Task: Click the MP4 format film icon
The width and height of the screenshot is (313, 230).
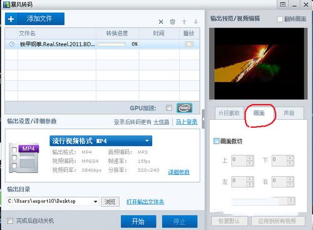Action: tap(24, 158)
